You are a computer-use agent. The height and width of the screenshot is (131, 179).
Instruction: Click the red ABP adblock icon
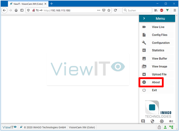[x=162, y=10]
